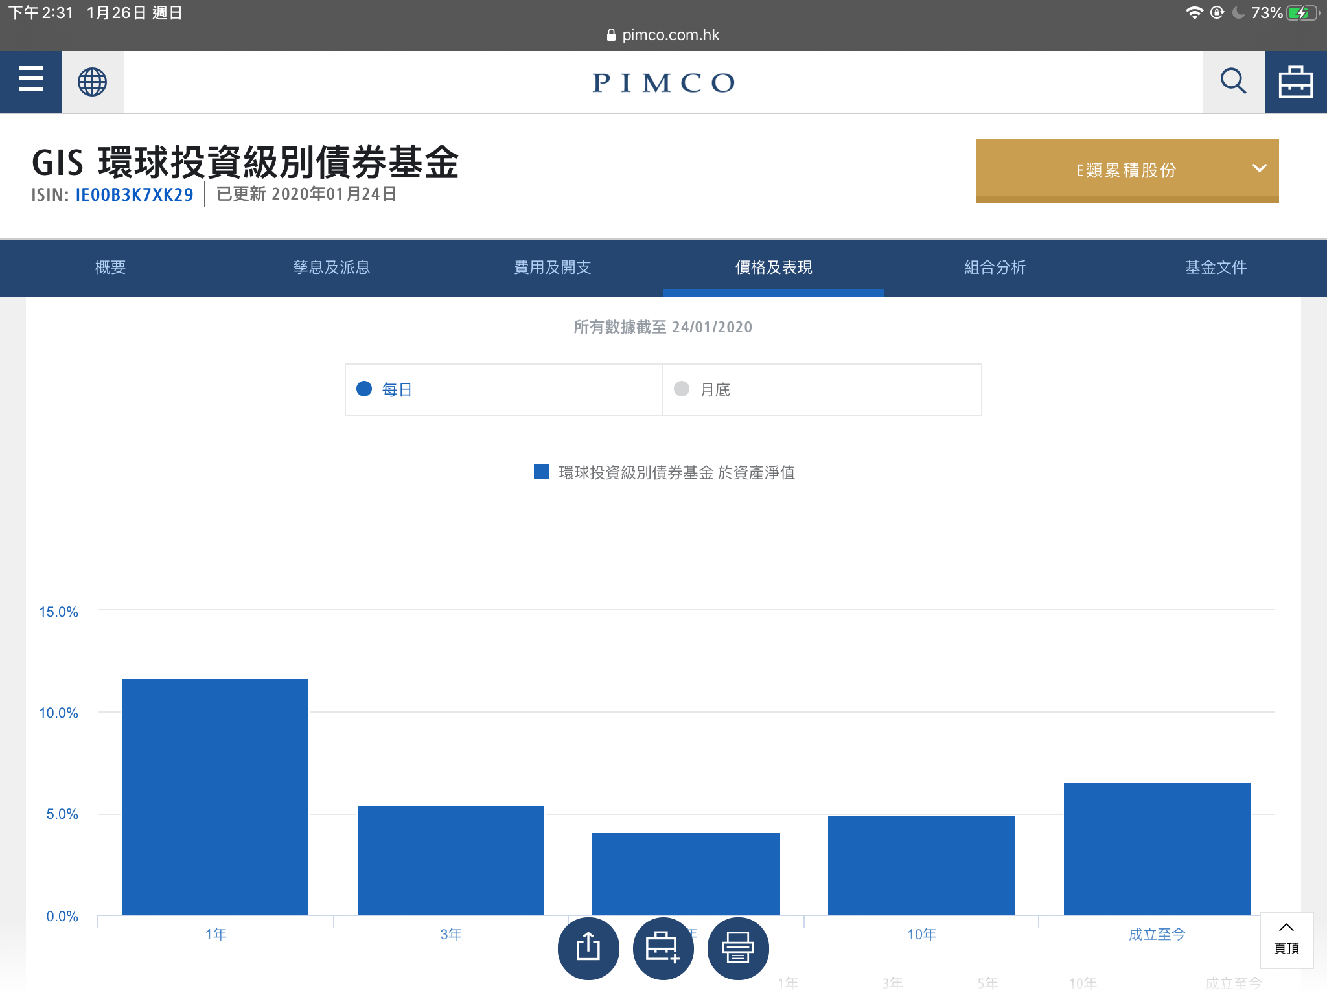Select the 月底 radio button
The width and height of the screenshot is (1327, 995).
pyautogui.click(x=681, y=389)
